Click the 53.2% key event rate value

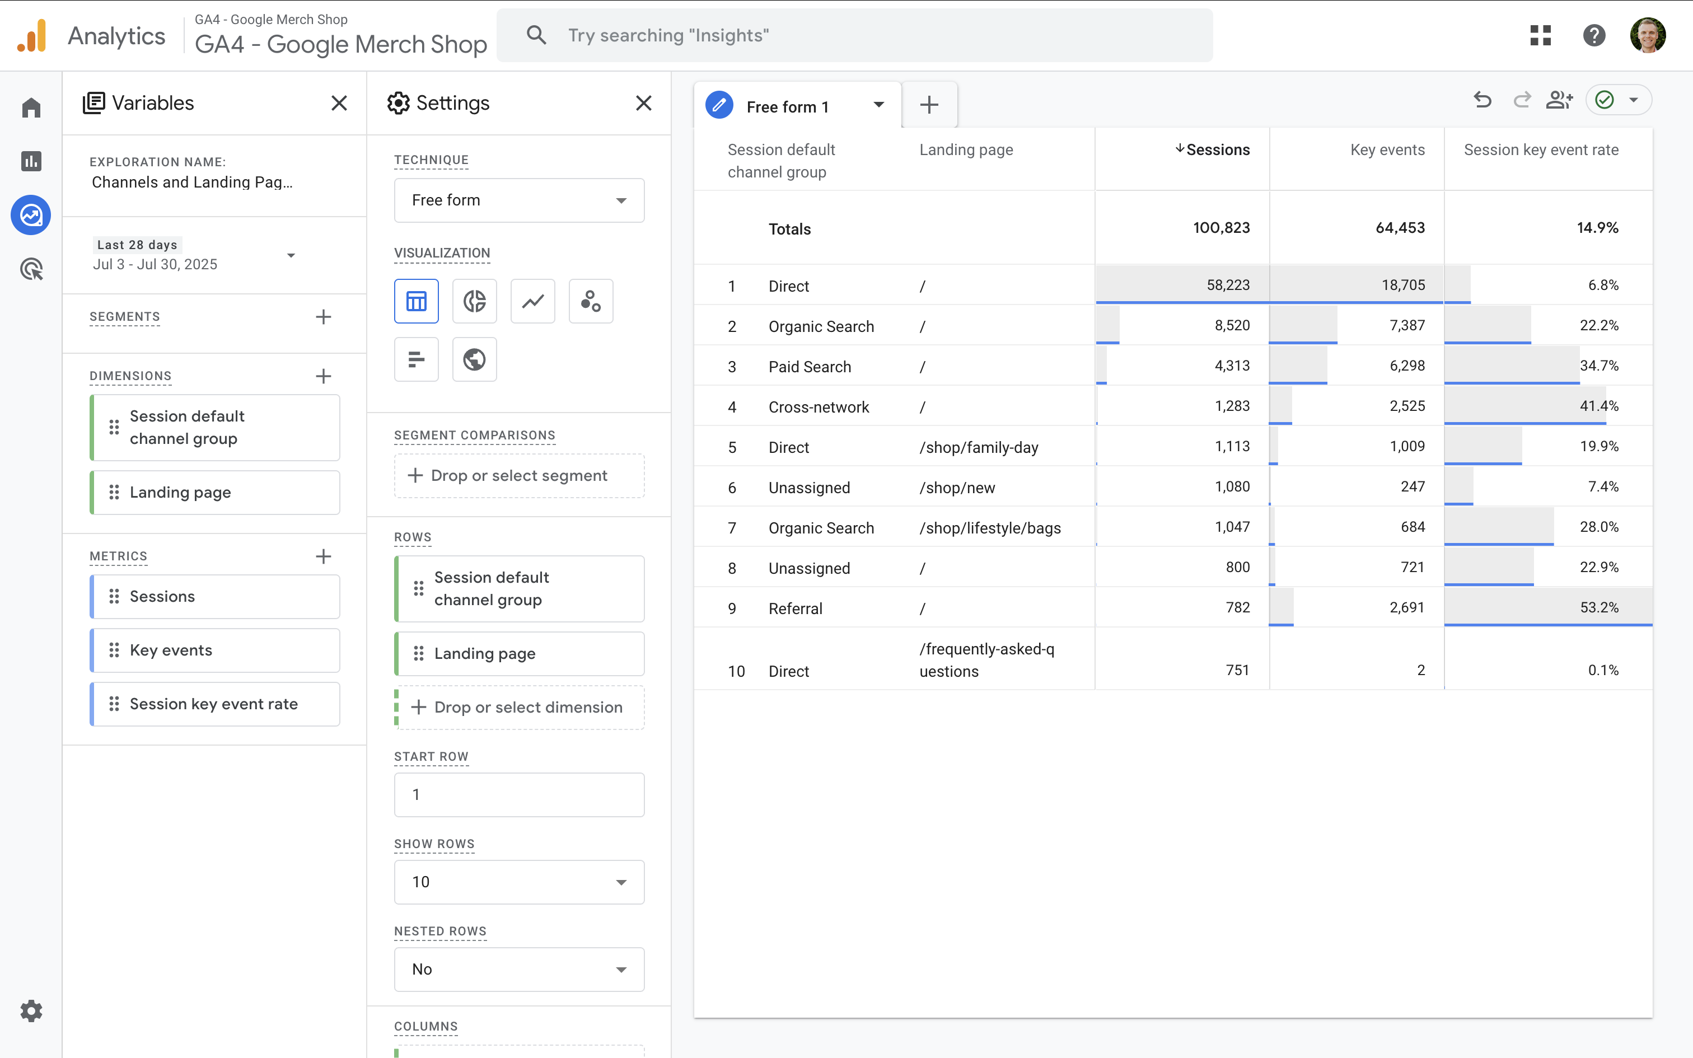(1600, 607)
